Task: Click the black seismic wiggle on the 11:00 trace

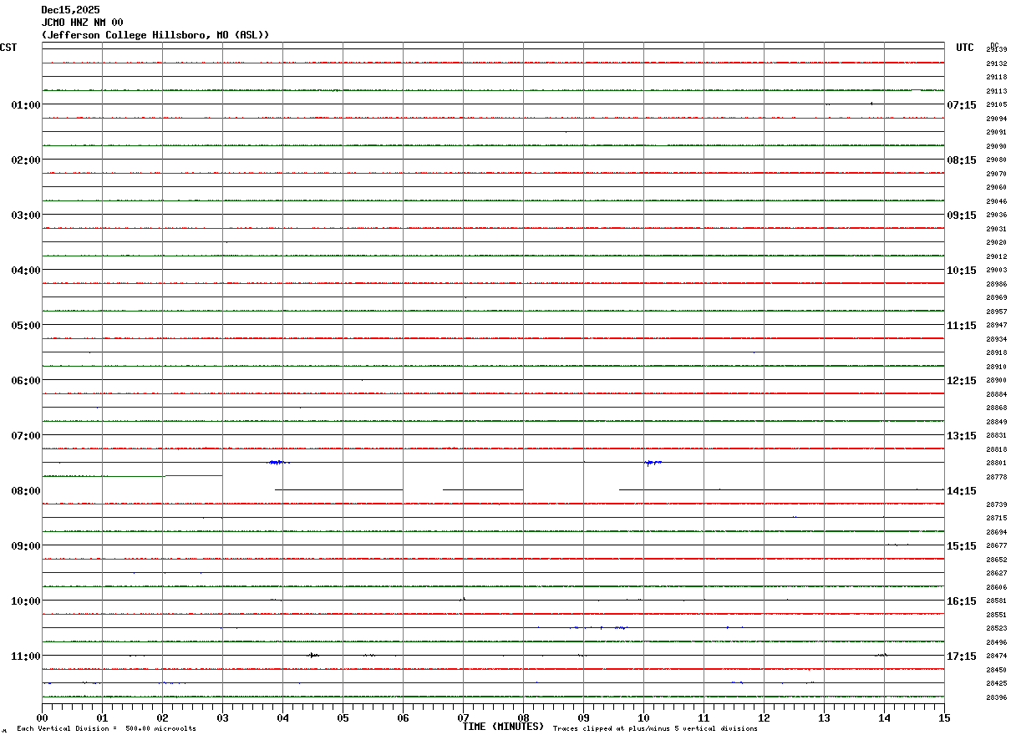Action: click(312, 656)
